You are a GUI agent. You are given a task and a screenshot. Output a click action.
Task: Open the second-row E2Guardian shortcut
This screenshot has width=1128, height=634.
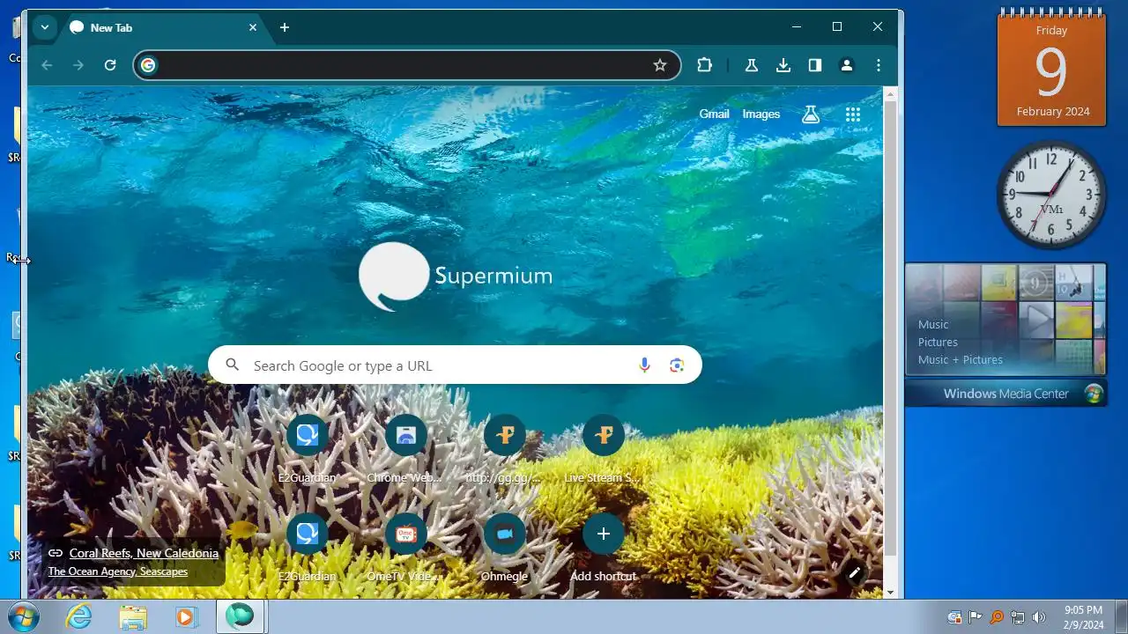point(308,549)
